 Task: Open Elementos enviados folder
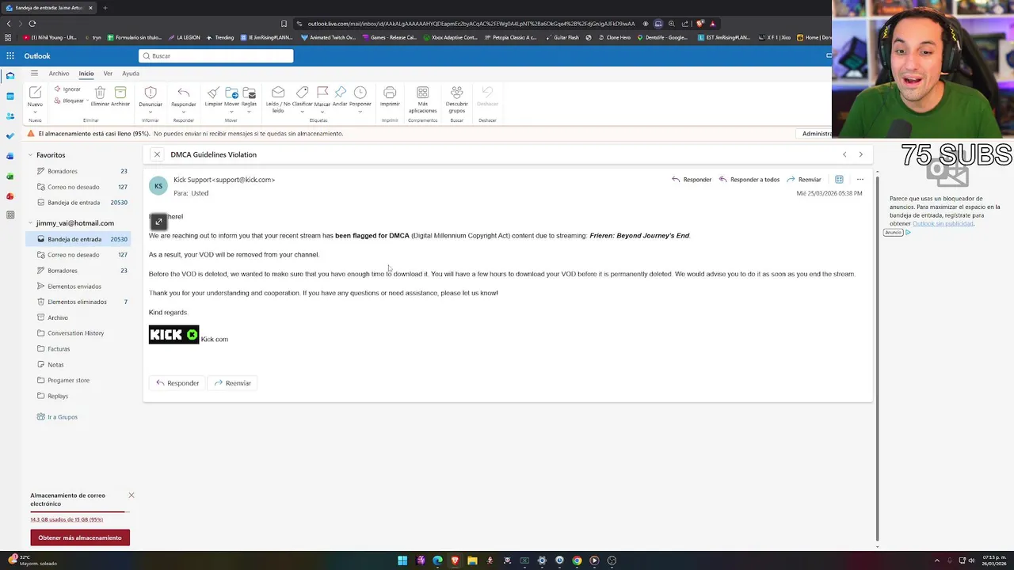[74, 287]
